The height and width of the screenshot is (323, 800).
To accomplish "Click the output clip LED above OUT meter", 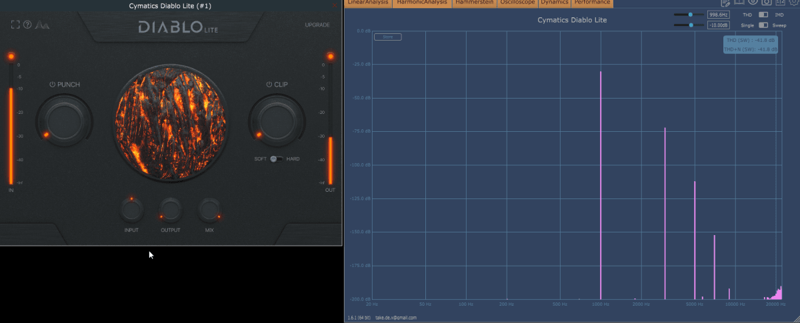I will click(x=329, y=56).
